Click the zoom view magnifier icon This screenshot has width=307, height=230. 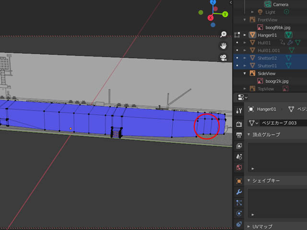pos(223,34)
